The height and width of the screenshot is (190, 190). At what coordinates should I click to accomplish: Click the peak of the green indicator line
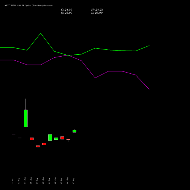tap(41, 33)
